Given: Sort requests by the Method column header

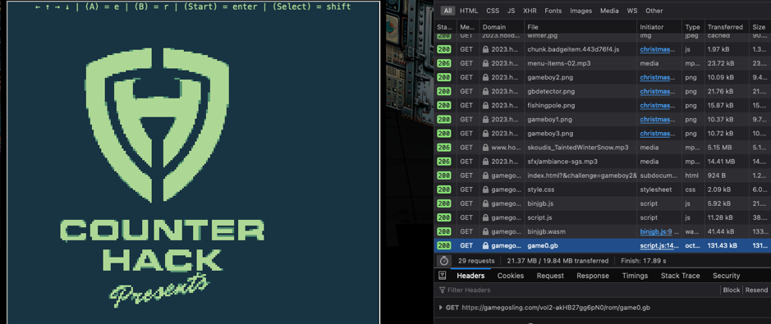Looking at the screenshot, I should [467, 27].
